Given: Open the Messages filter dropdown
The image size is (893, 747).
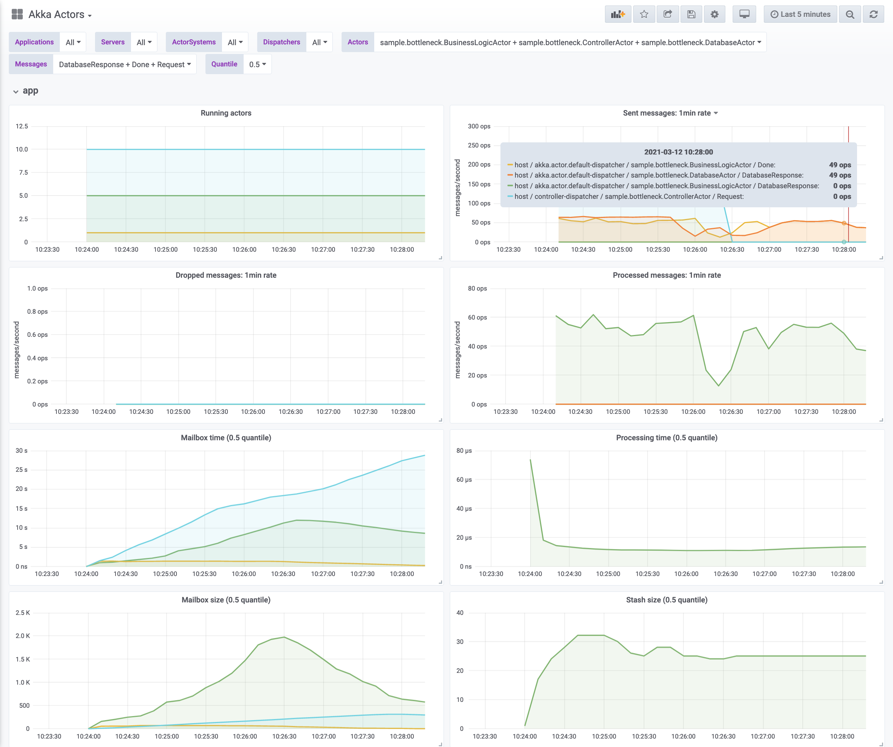Looking at the screenshot, I should pos(123,65).
